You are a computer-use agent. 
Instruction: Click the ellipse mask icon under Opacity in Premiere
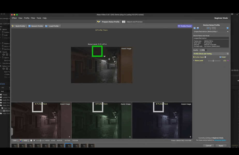pyautogui.click(x=4, y=55)
